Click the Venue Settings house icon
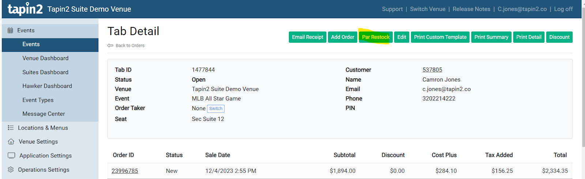 point(11,141)
